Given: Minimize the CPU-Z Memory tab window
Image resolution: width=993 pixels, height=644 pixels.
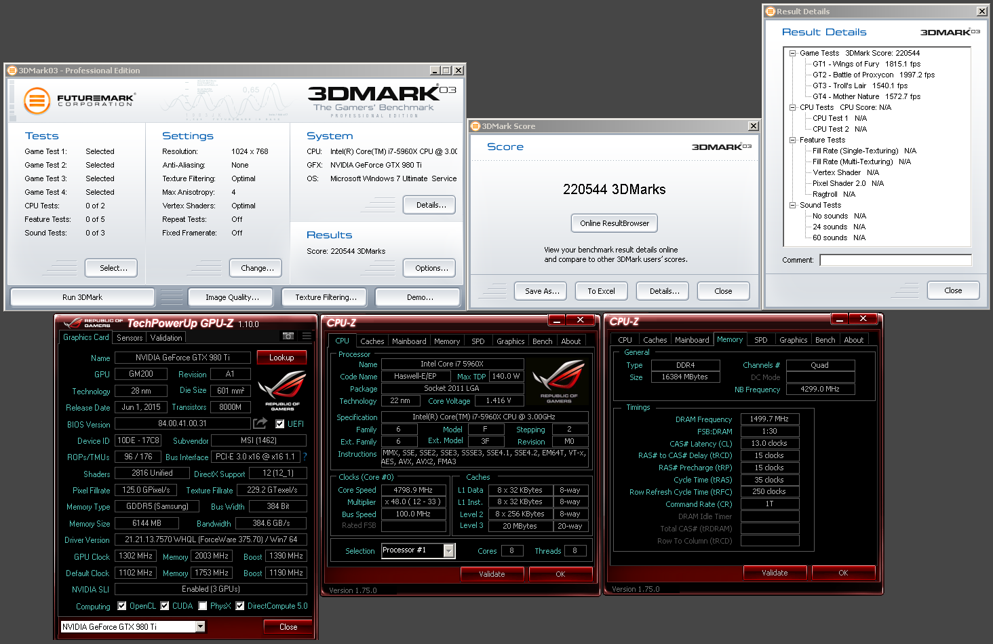Looking at the screenshot, I should click(x=839, y=318).
